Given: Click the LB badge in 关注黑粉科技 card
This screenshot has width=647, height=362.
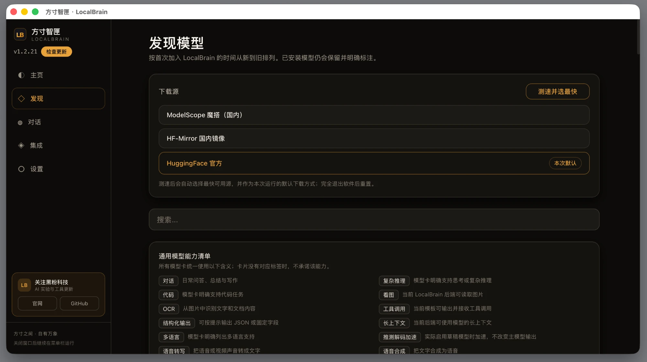Looking at the screenshot, I should (24, 285).
